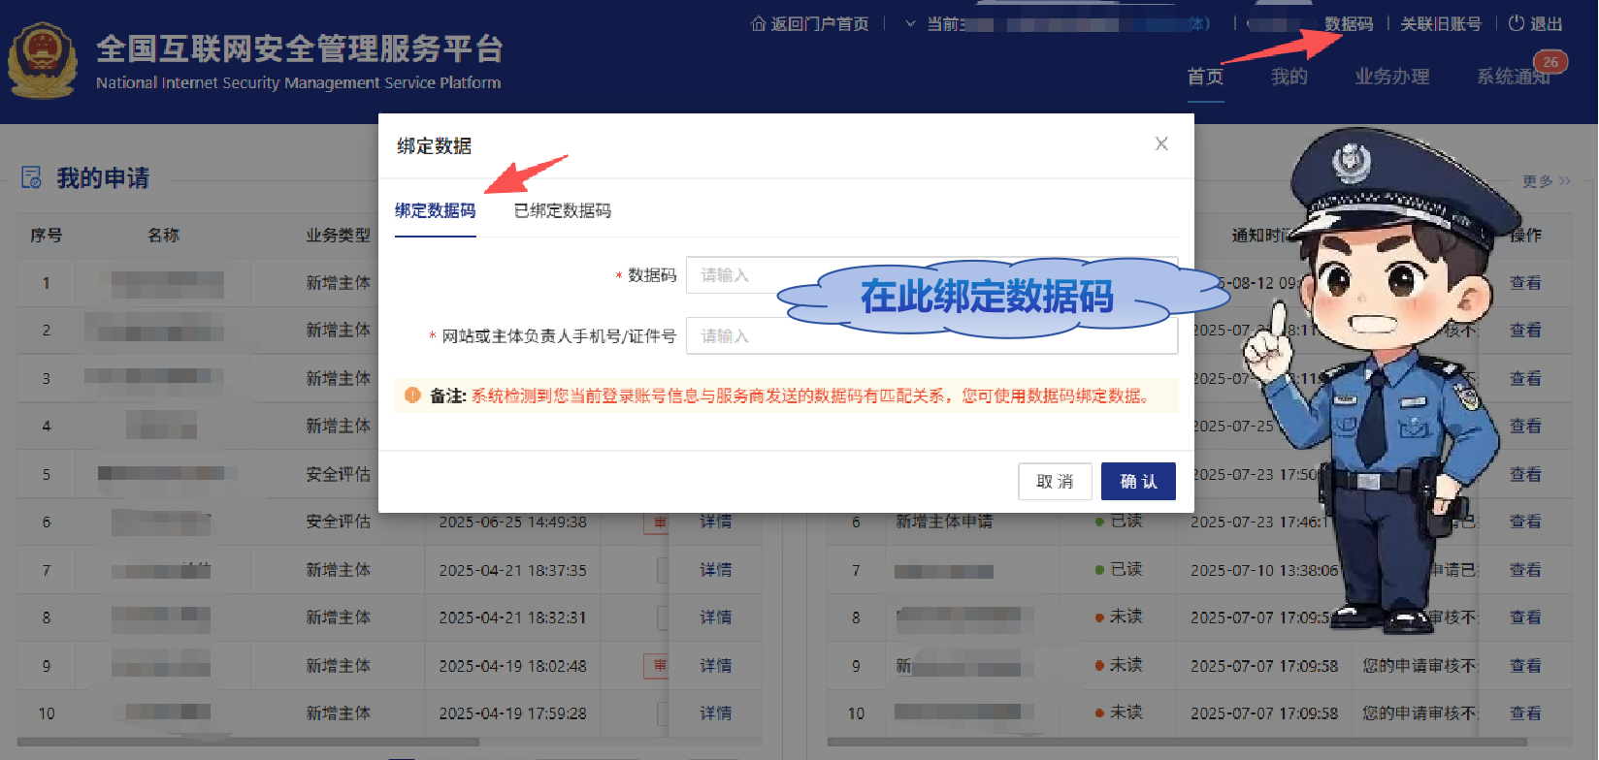Click the power icon for 退出
This screenshot has width=1599, height=760.
(1516, 23)
